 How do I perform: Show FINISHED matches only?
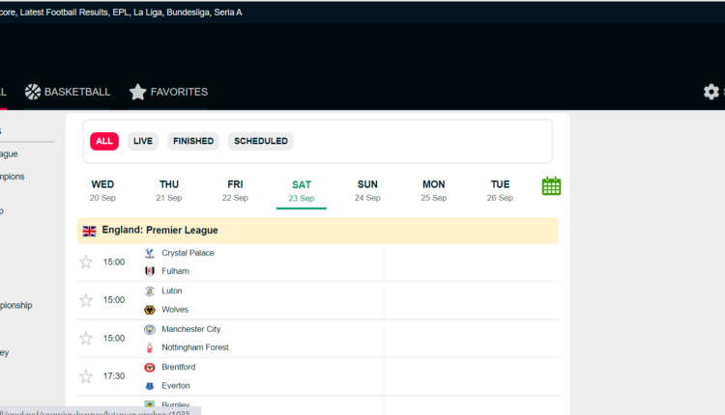193,141
